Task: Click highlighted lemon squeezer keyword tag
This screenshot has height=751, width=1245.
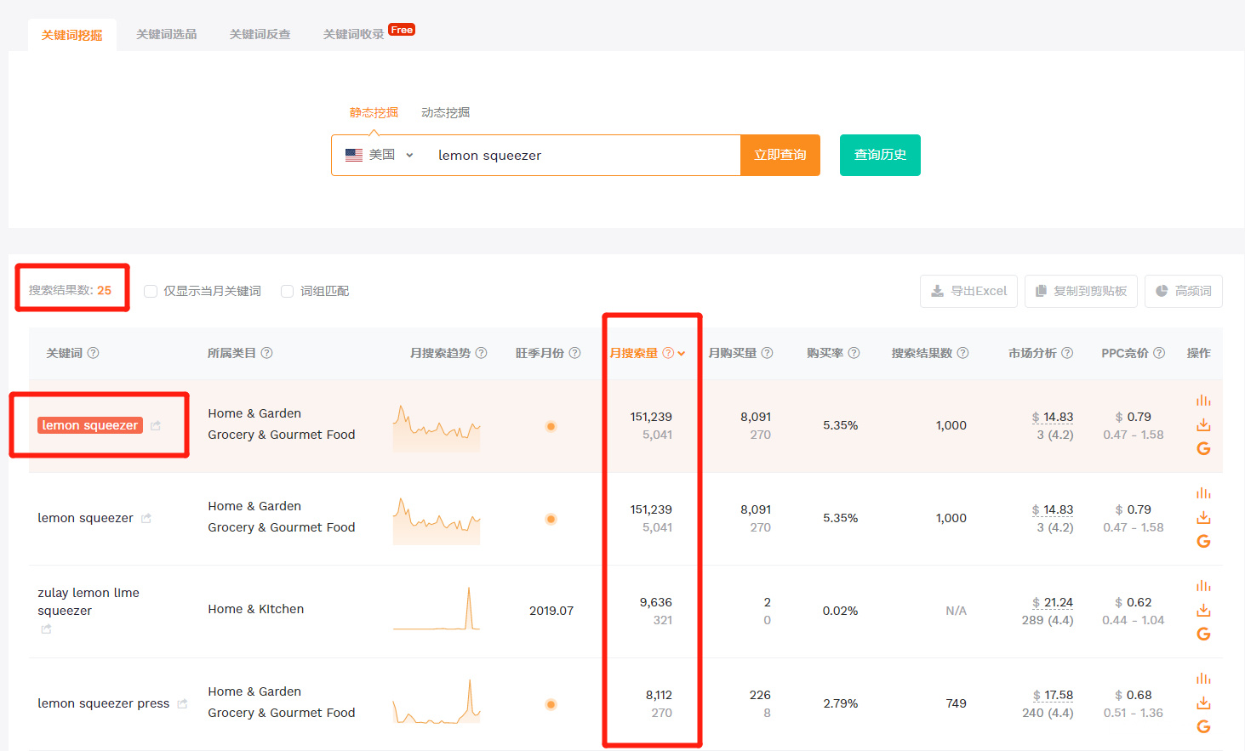Action: point(89,425)
